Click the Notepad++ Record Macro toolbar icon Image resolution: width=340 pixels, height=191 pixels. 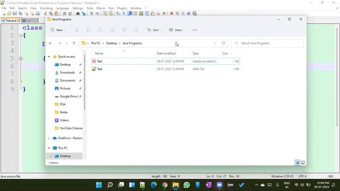click(172, 13)
